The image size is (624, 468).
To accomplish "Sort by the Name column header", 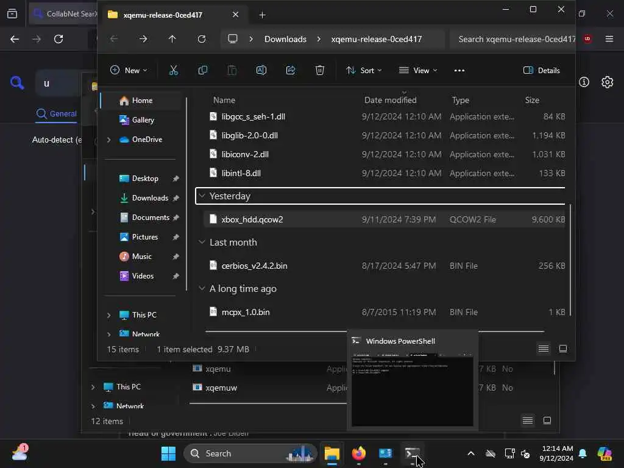I will 224,101.
